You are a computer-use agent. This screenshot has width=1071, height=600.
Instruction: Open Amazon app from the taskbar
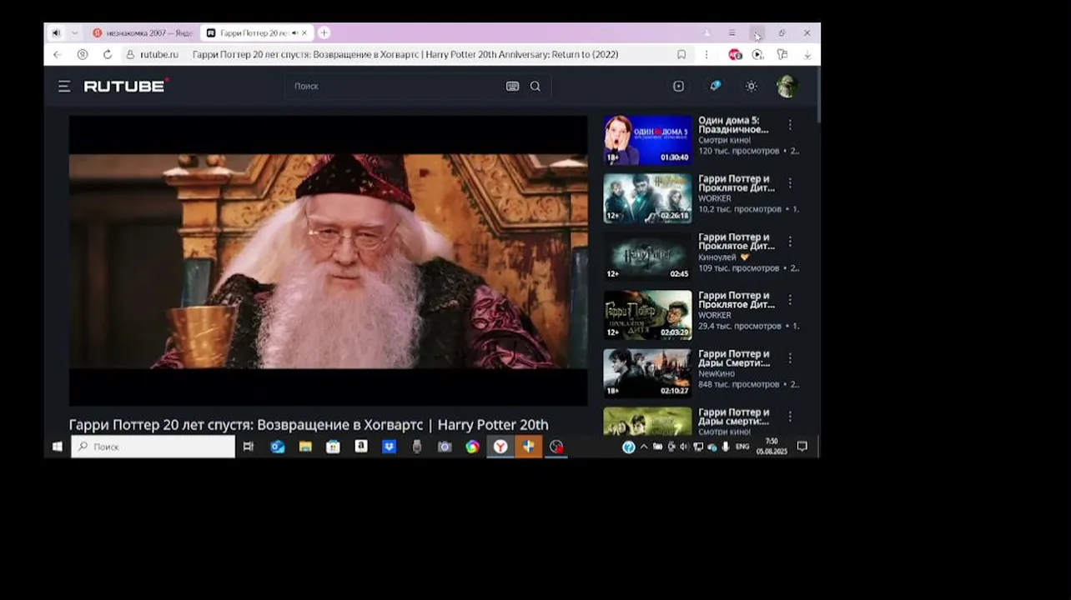pyautogui.click(x=361, y=447)
